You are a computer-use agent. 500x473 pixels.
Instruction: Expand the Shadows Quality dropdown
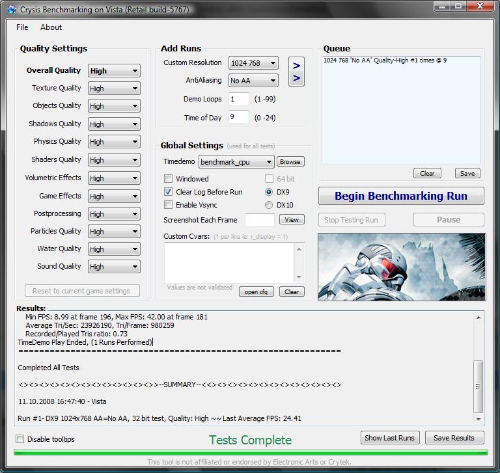pyautogui.click(x=114, y=124)
